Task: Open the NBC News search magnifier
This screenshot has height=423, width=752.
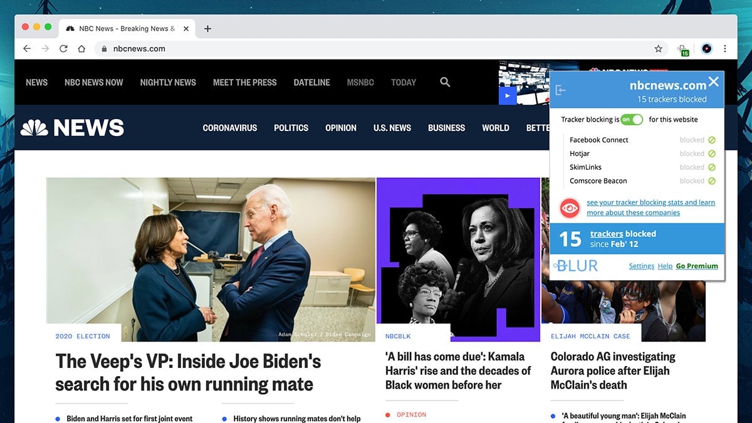Action: pos(445,82)
